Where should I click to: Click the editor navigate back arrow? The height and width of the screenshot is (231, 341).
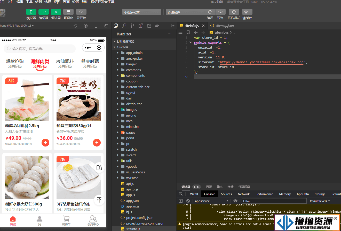196,32
